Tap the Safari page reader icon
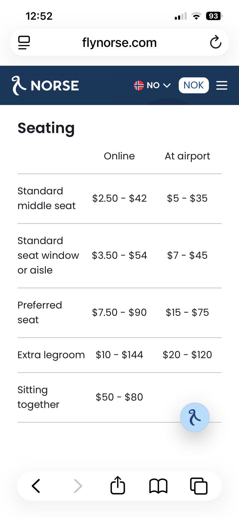This screenshot has height=518, width=239. (24, 42)
